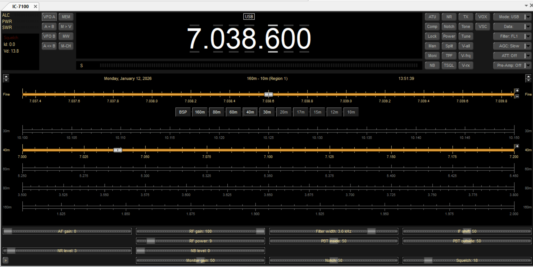
Task: Open the Mode: USB dropdown
Action: click(x=512, y=17)
